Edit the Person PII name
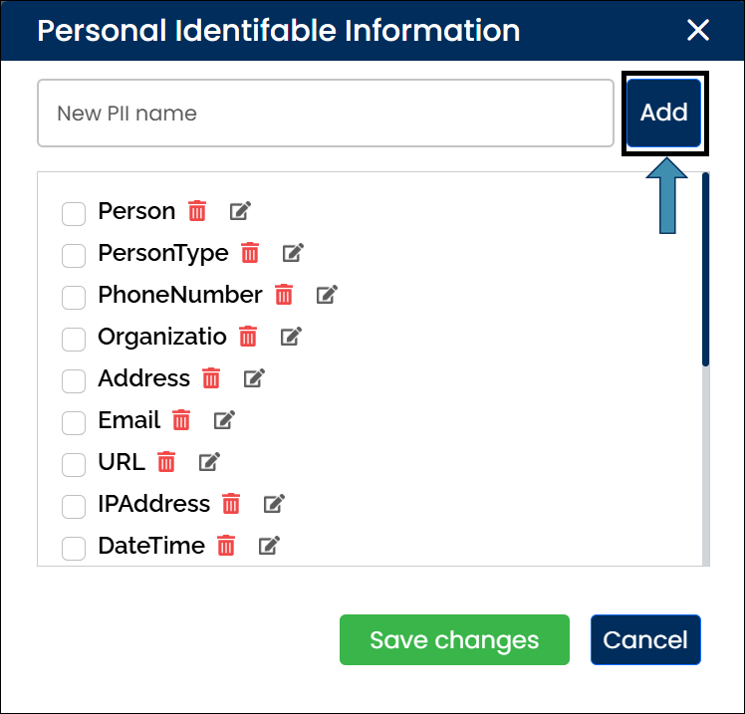Image resolution: width=745 pixels, height=714 pixels. click(x=240, y=211)
